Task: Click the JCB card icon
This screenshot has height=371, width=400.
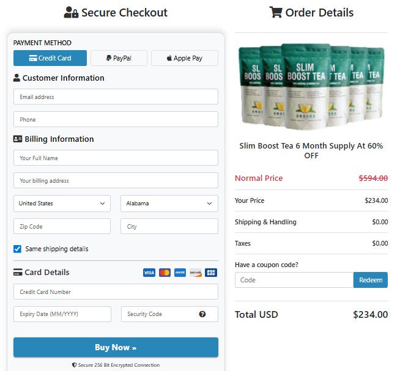Action: pyautogui.click(x=211, y=273)
